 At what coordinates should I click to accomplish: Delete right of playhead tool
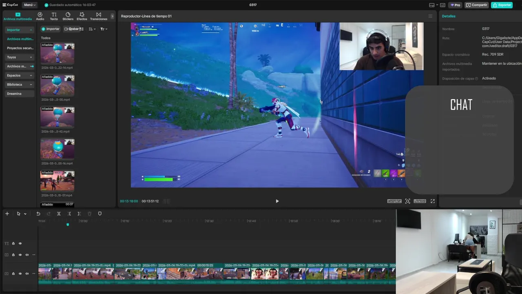[x=79, y=214]
